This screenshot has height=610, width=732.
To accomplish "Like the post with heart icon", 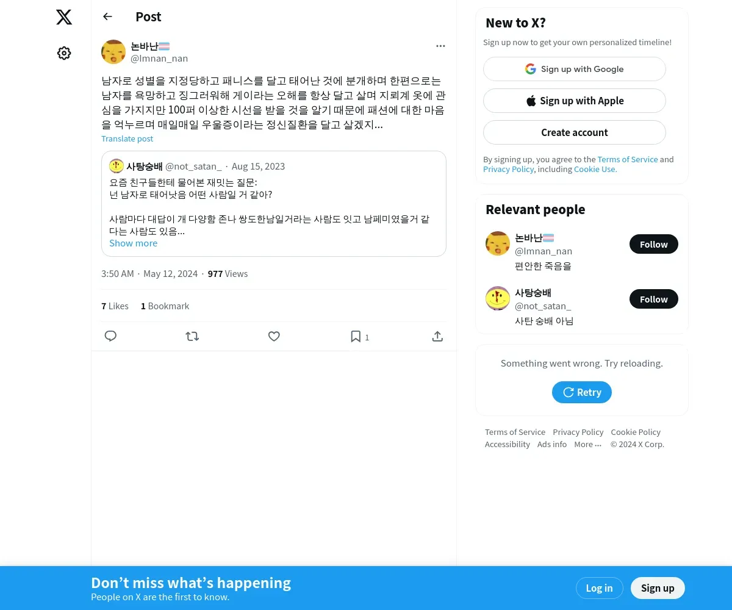I will point(274,336).
